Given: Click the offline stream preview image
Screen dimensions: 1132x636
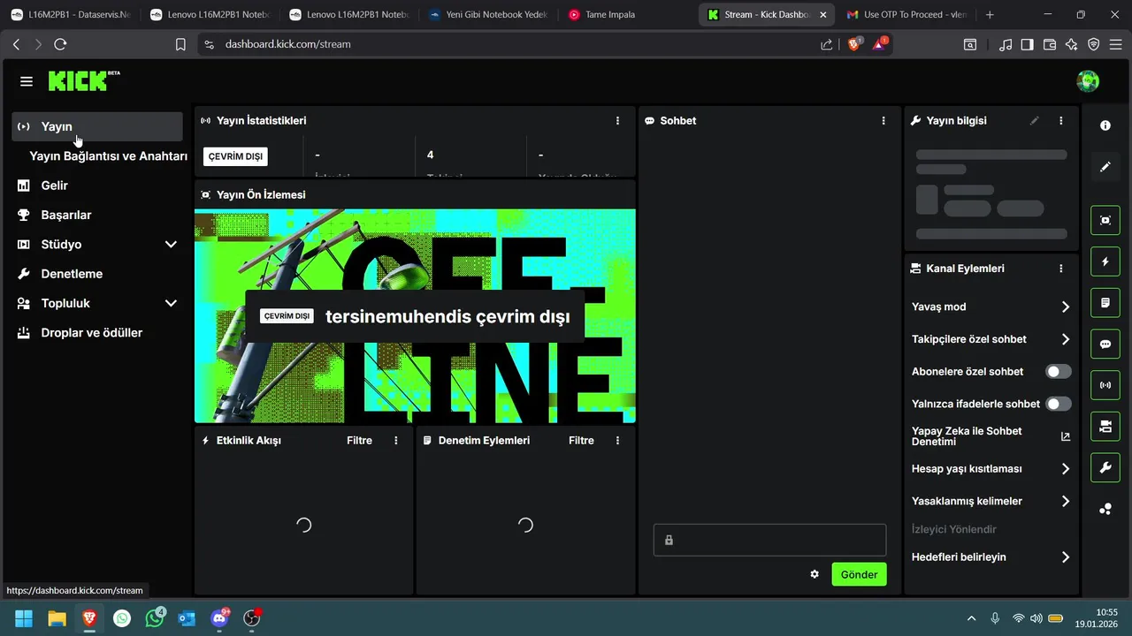Looking at the screenshot, I should (415, 316).
